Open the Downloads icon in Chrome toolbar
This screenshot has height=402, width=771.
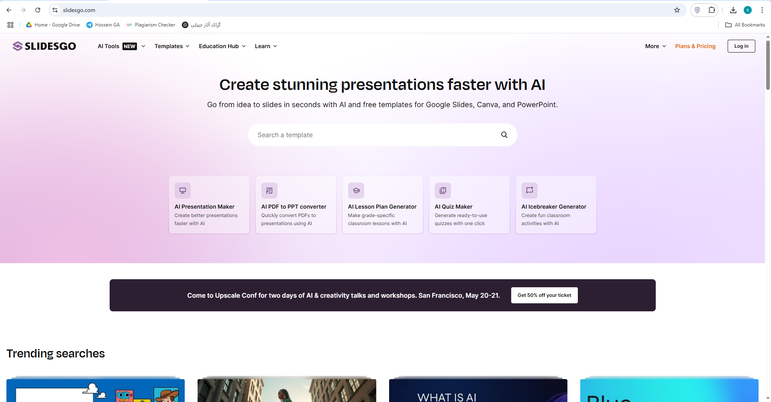tap(733, 10)
